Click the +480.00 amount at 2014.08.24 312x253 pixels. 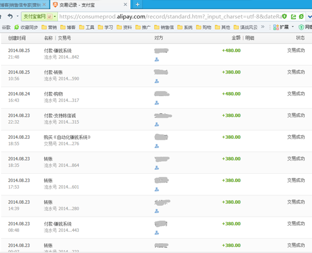[231, 94]
